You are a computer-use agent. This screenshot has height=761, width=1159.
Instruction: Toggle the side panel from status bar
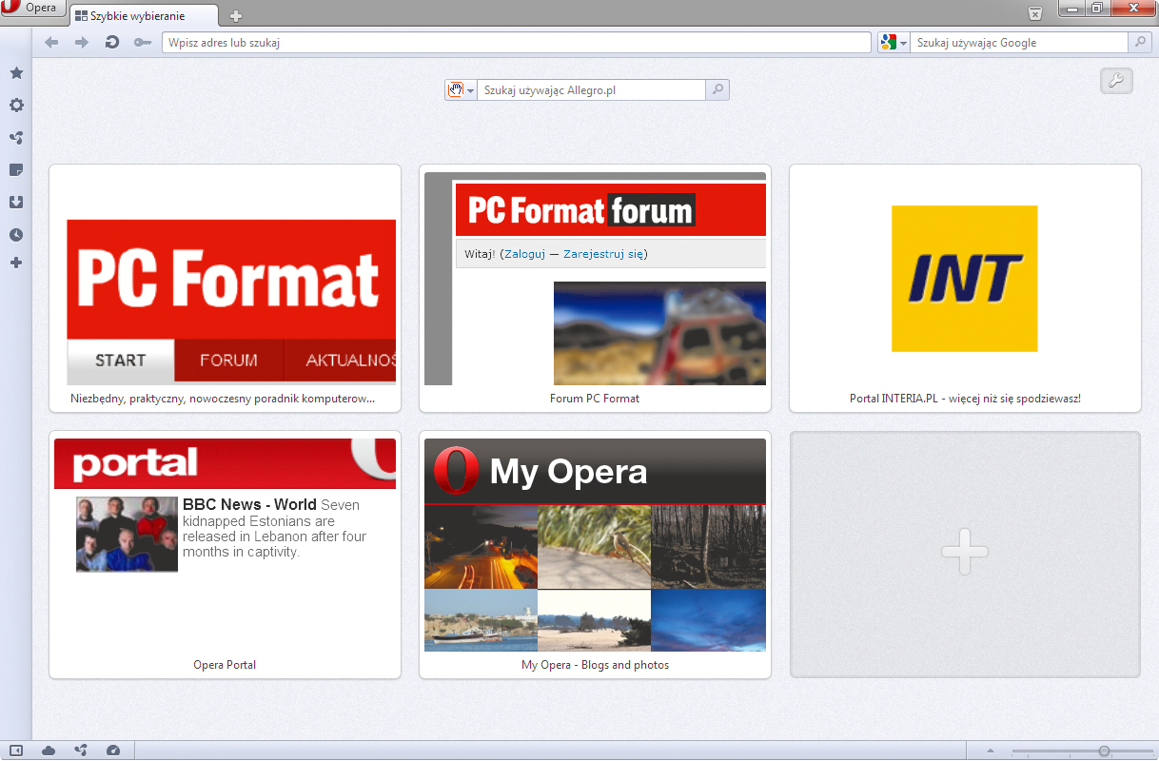[16, 751]
